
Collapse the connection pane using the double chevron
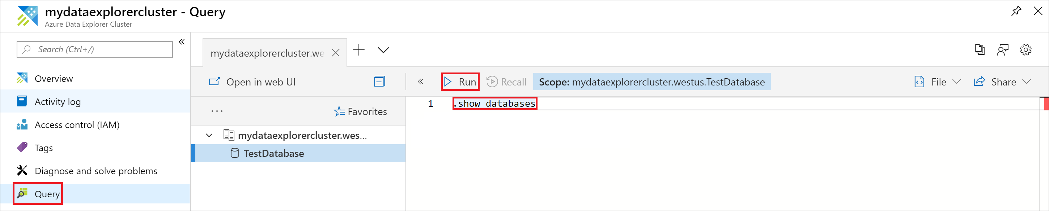point(420,82)
